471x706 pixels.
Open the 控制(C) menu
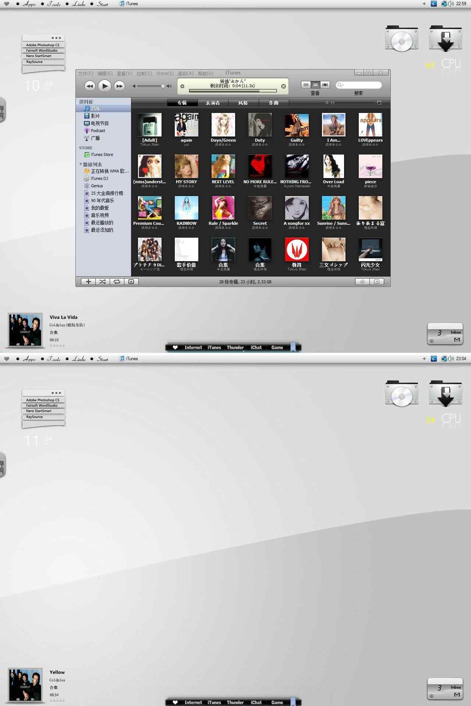tap(144, 74)
